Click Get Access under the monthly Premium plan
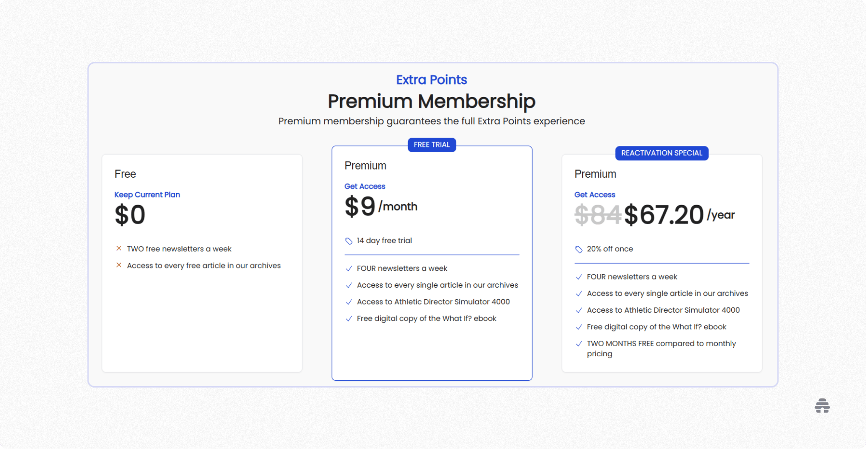Viewport: 866px width, 449px height. coord(365,186)
